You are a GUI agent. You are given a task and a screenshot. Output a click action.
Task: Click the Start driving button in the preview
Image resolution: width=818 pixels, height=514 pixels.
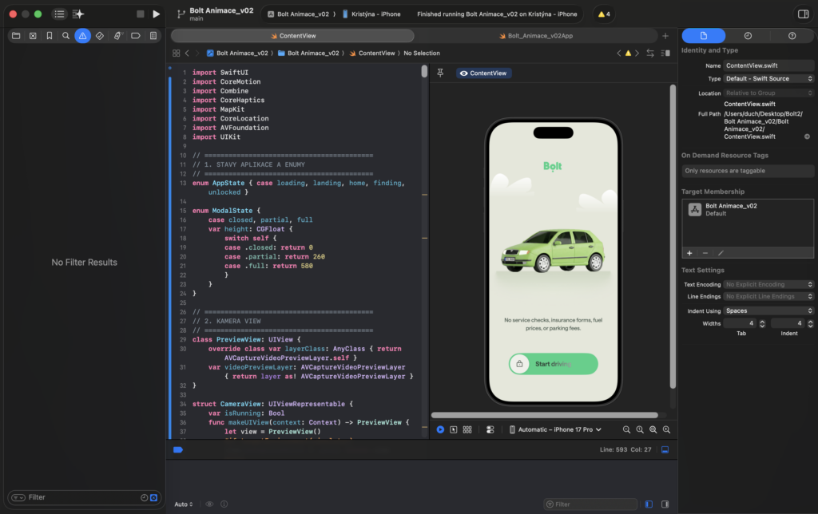coord(554,364)
